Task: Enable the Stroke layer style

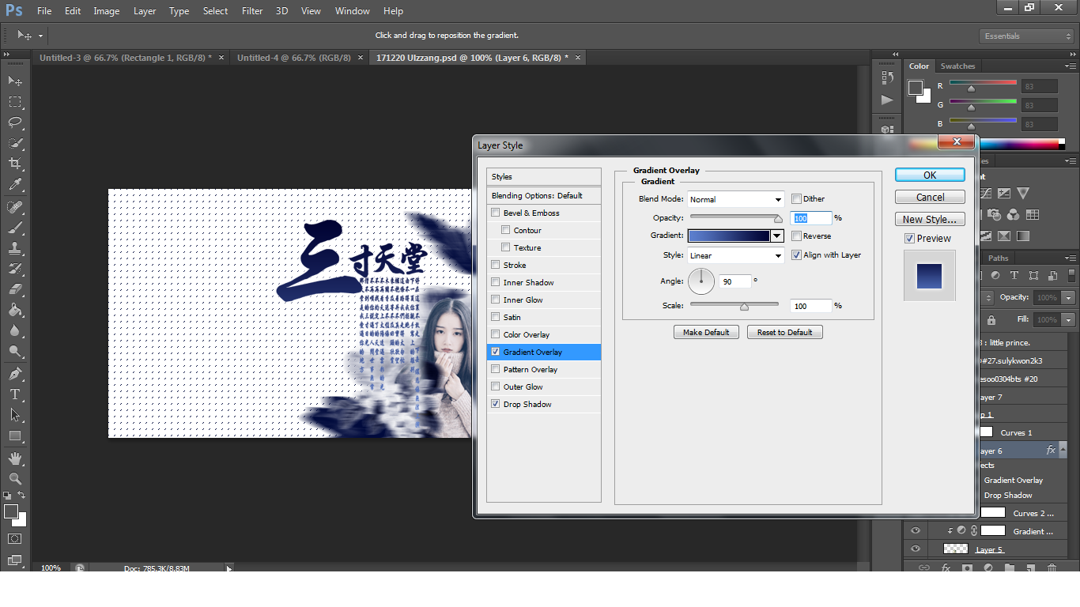Action: [x=496, y=266]
